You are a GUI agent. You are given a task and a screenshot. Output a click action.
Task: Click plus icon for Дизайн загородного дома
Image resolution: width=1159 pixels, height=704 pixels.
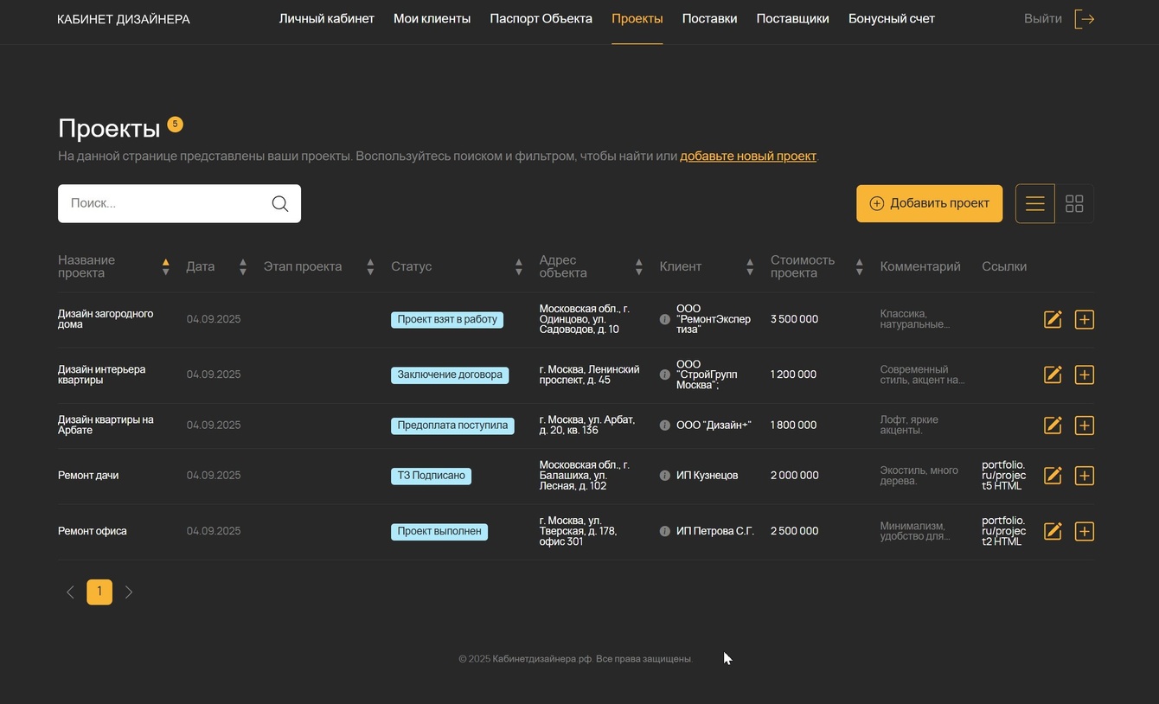click(x=1084, y=319)
